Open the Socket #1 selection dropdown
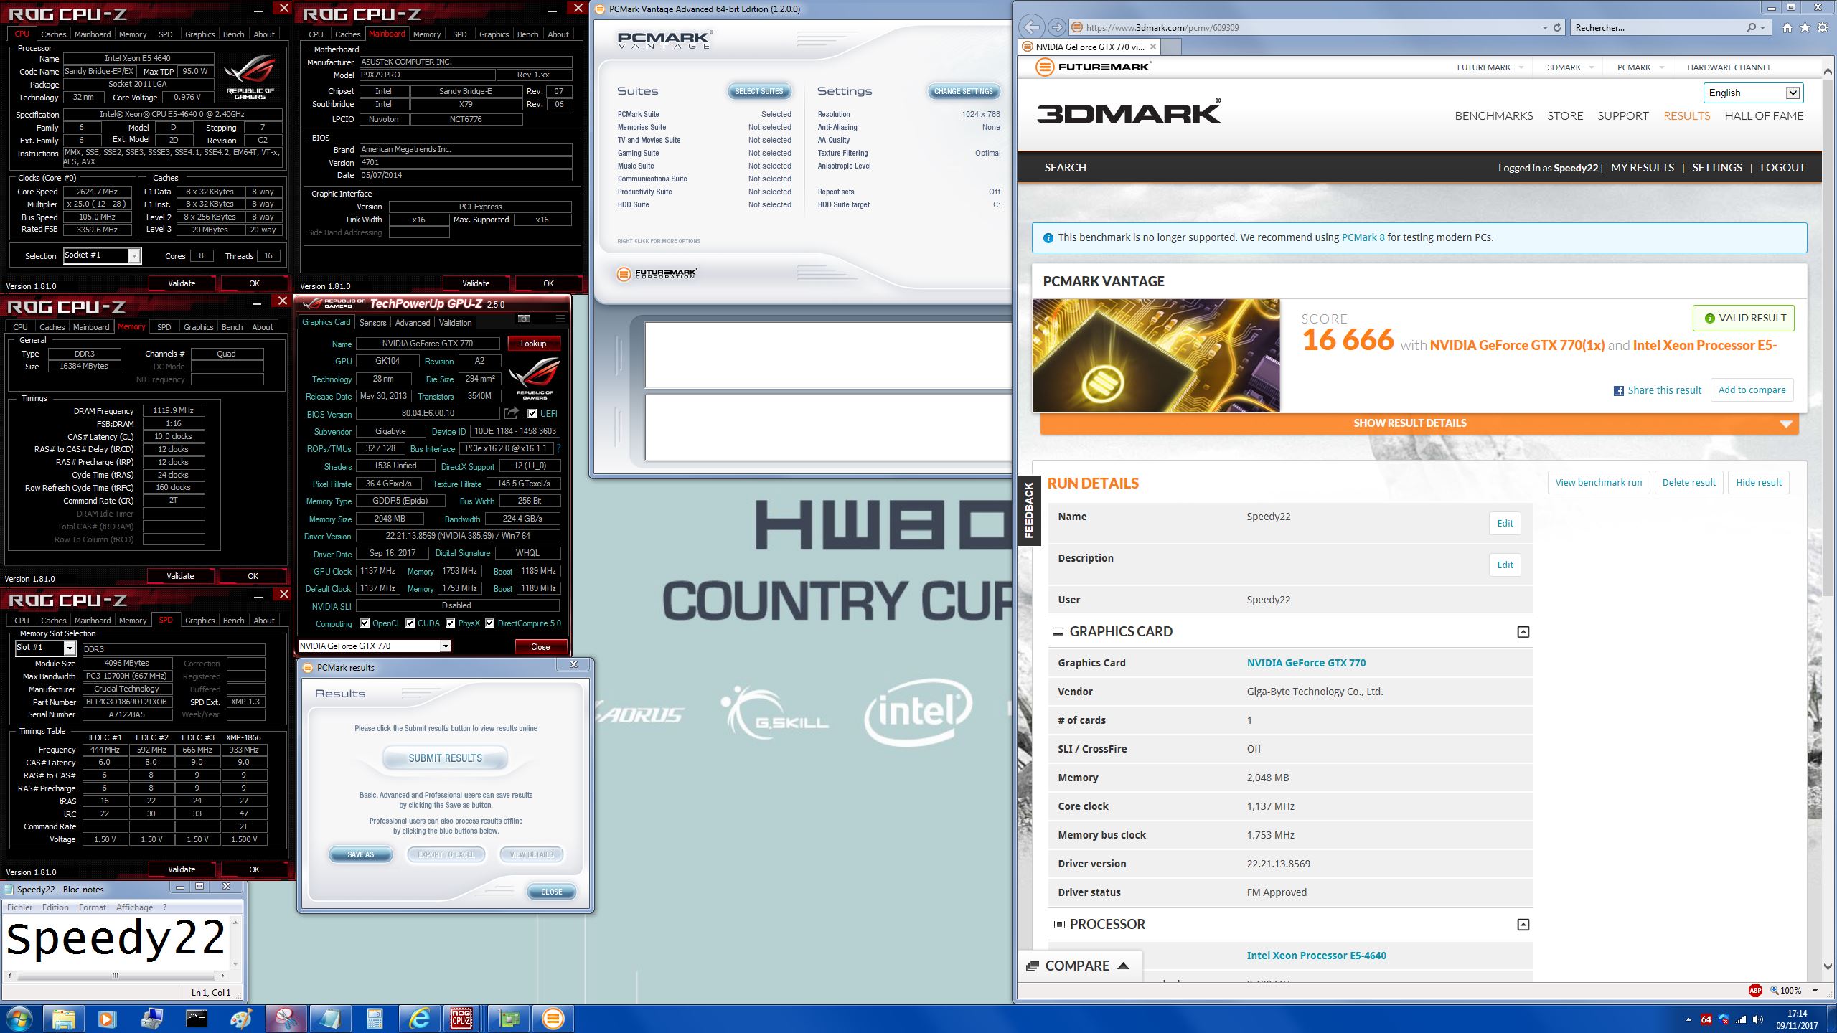 coord(103,255)
